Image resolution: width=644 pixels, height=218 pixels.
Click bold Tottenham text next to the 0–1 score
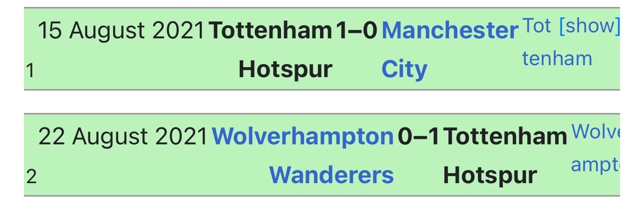pos(505,136)
